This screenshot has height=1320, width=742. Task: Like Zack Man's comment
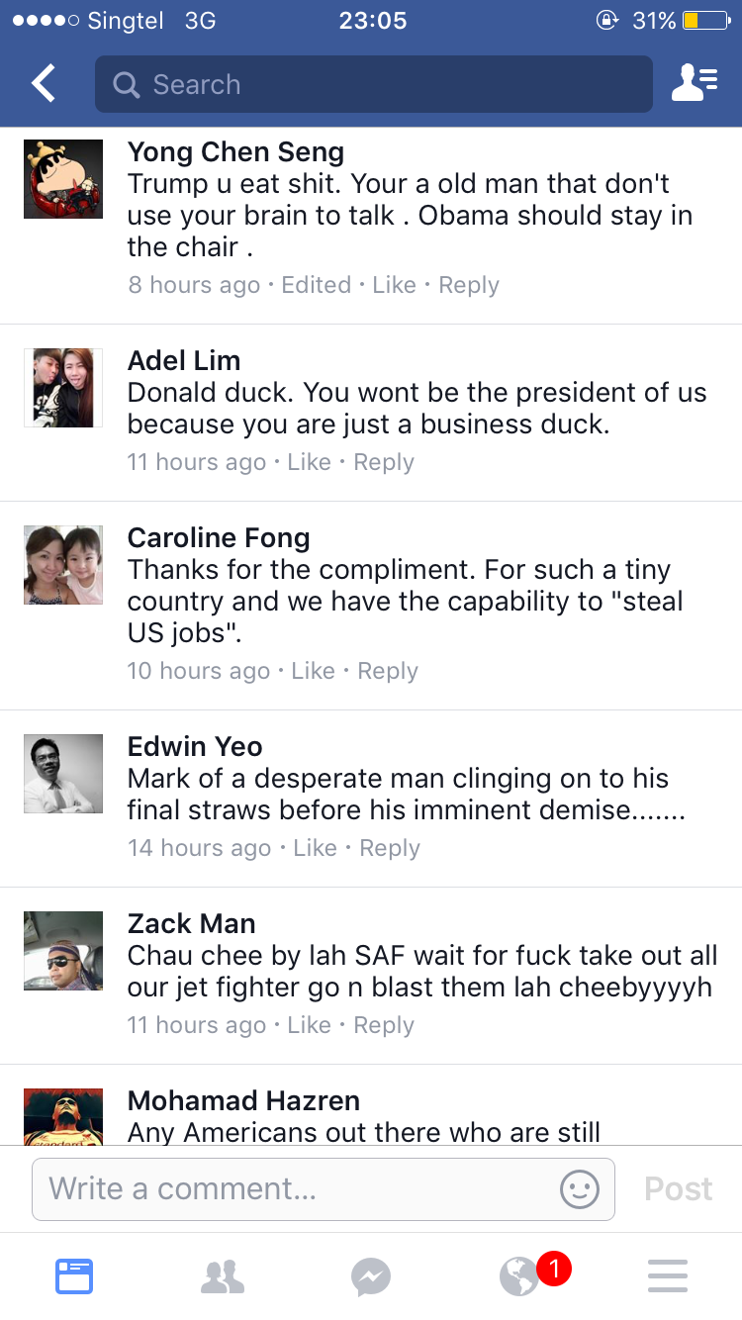309,1025
